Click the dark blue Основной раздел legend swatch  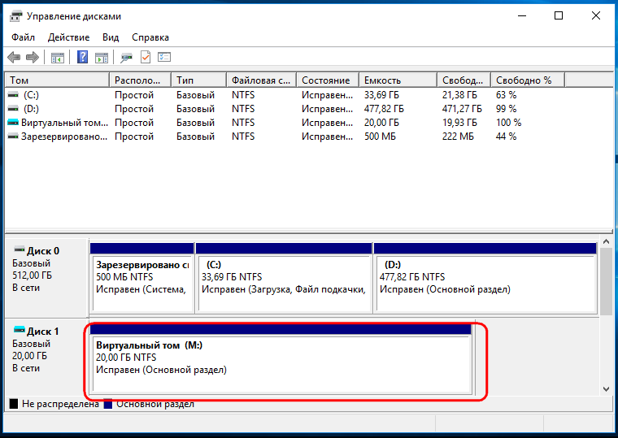(x=108, y=404)
